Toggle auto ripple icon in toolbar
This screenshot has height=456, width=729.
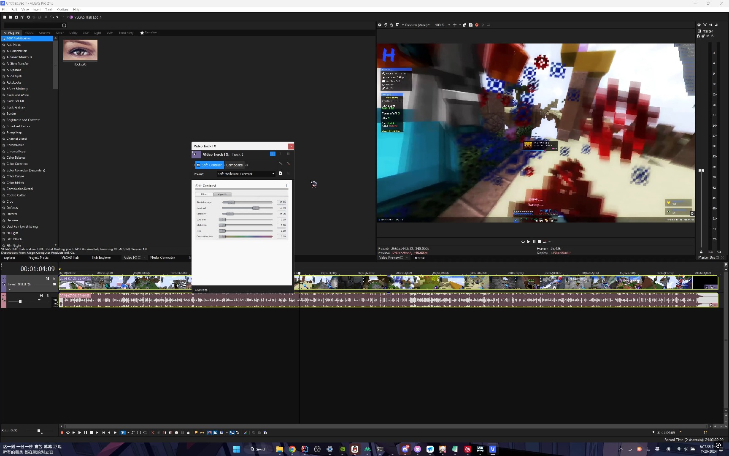[x=221, y=432]
